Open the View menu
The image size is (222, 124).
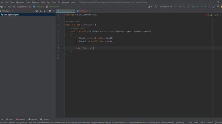point(12,2)
